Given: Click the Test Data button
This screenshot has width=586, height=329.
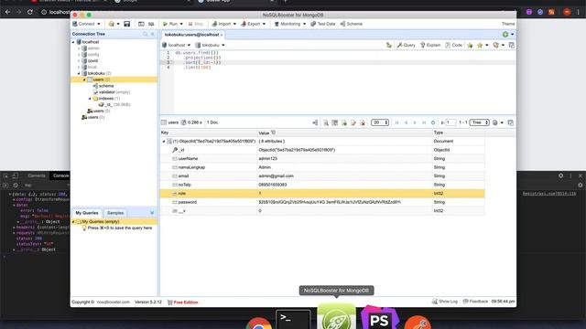Looking at the screenshot, I should [323, 24].
